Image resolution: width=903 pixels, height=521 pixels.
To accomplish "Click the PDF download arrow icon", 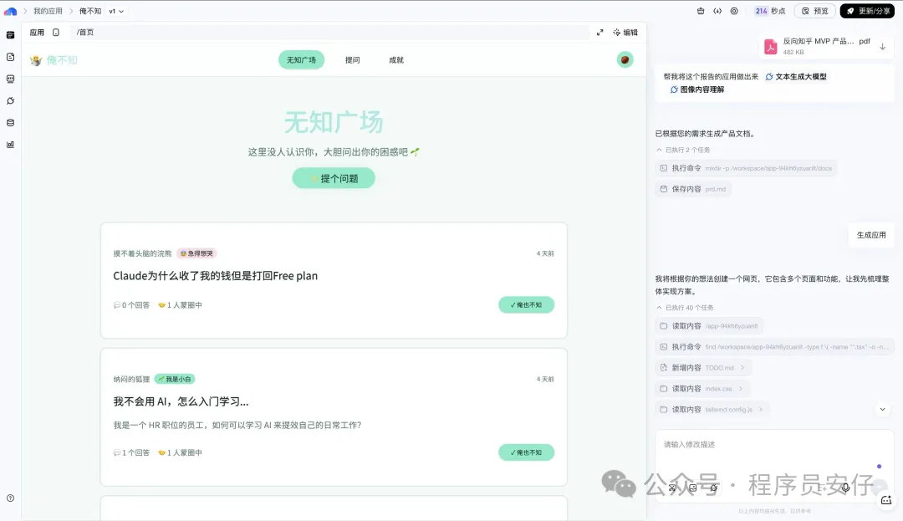I will (x=882, y=47).
